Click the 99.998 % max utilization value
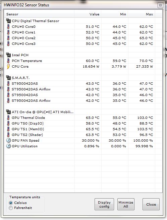Viewport: 167px width, 220px height. coord(144,146)
